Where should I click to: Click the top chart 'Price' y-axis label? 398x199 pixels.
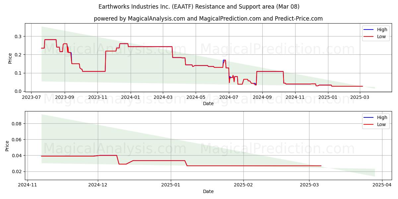point(10,58)
